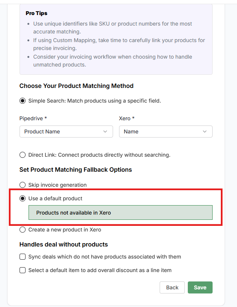Viewport: 237px width, 307px height.
Task: Select Product Name in the Pipedrive combo box
Action: point(66,132)
